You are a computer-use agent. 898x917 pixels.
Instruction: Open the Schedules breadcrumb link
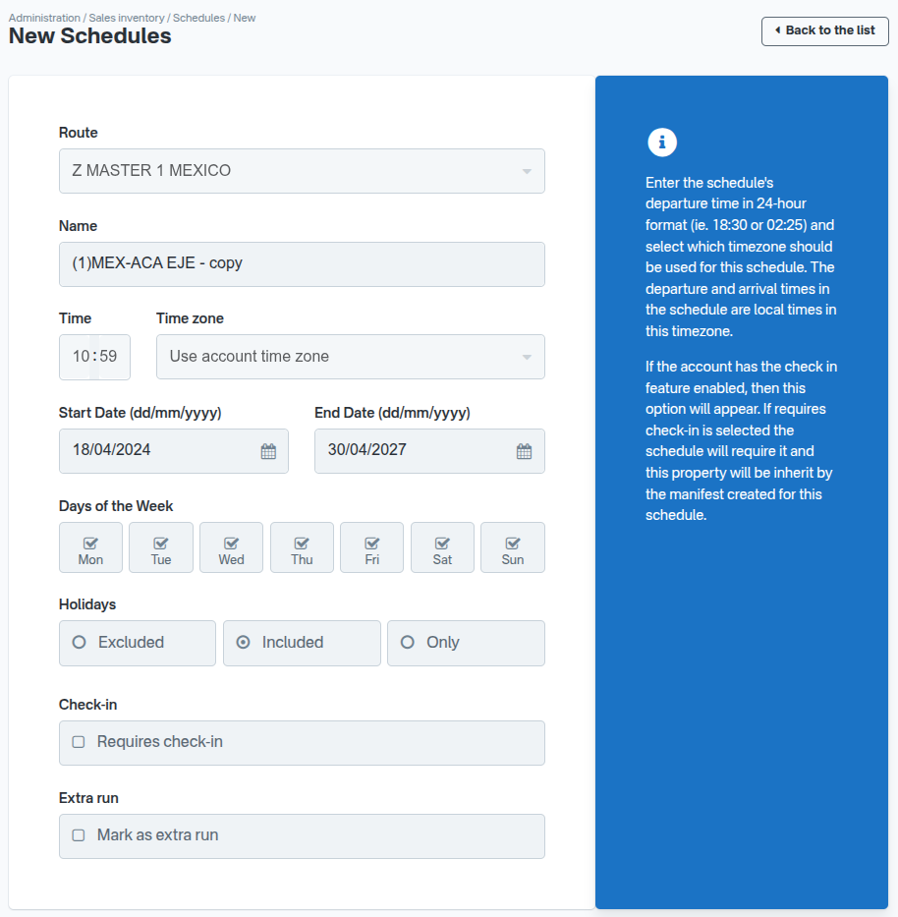[198, 17]
